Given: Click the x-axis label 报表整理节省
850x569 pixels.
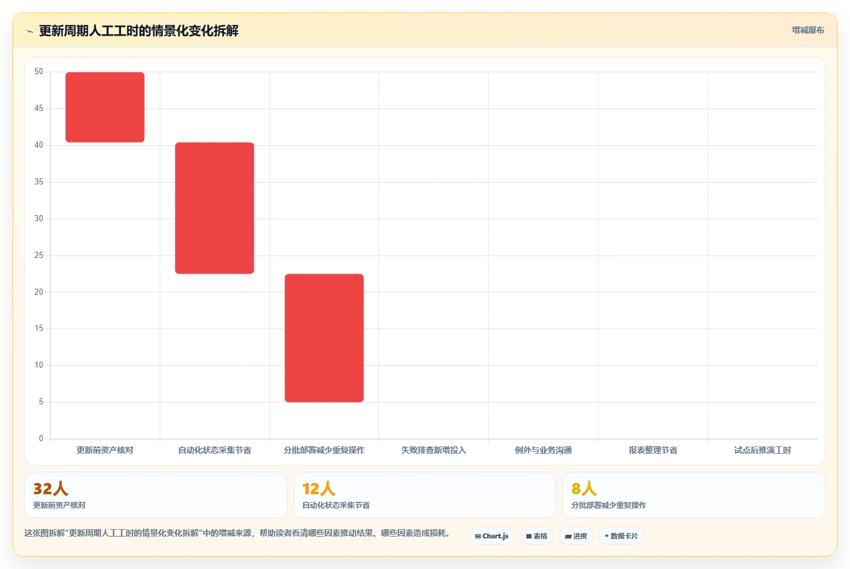Looking at the screenshot, I should tap(653, 450).
